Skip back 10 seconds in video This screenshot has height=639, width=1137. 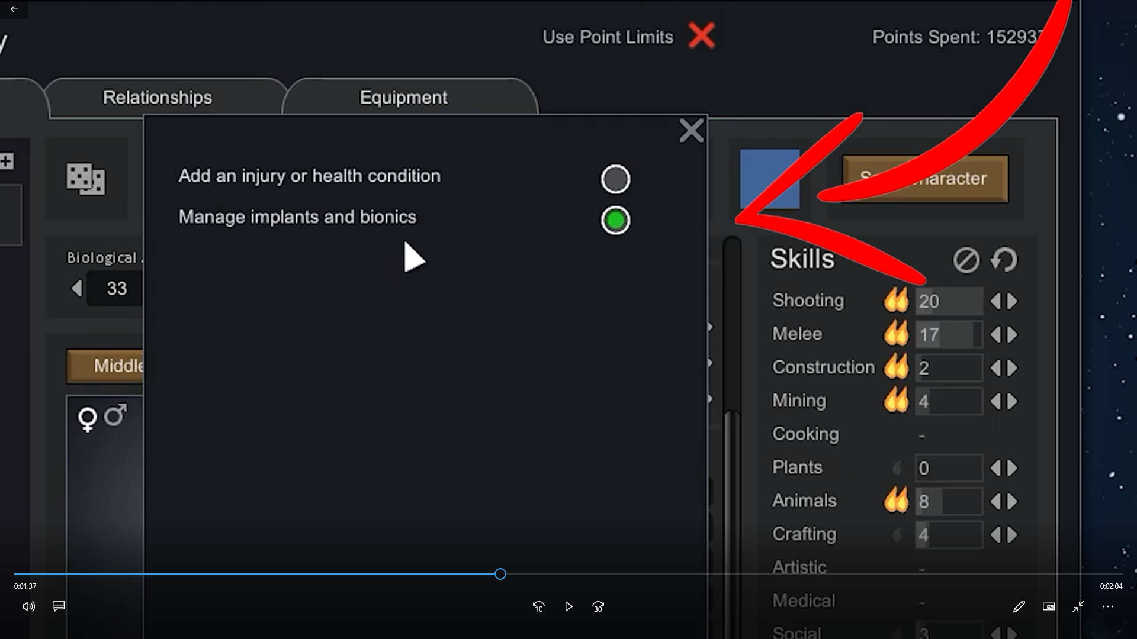pos(538,606)
